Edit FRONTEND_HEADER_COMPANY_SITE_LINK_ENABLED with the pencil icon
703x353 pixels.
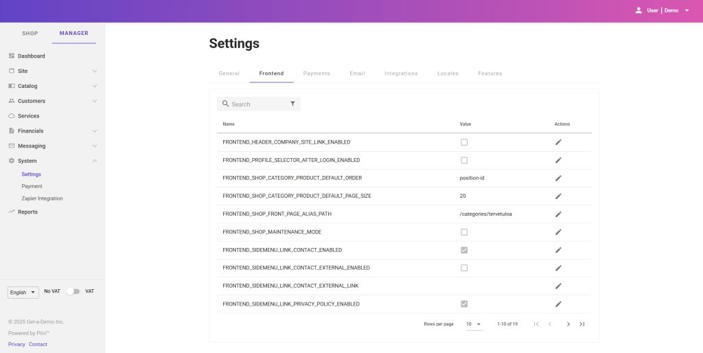pos(558,142)
